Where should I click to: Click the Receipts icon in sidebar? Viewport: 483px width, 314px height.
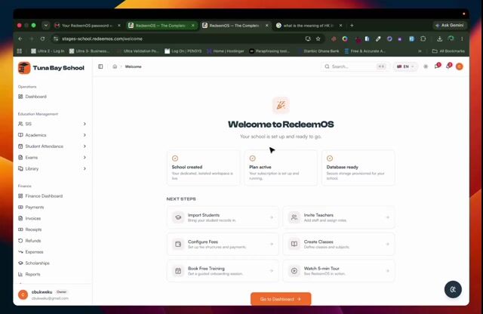click(20, 229)
